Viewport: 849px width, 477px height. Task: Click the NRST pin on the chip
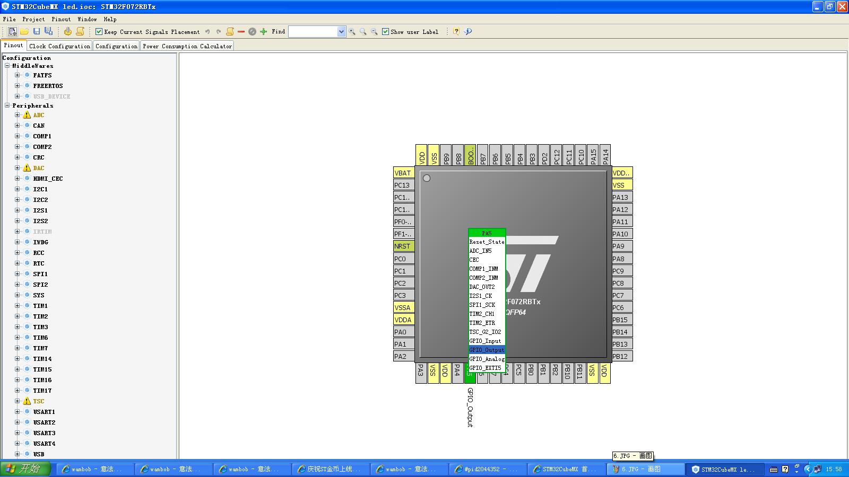403,246
